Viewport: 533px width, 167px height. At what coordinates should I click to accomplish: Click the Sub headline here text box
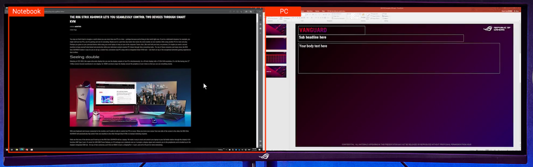coord(381,38)
